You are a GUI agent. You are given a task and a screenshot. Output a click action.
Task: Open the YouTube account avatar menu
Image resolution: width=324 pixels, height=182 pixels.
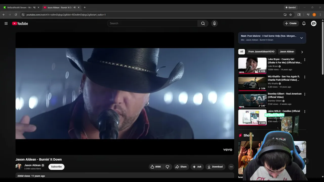(314, 24)
